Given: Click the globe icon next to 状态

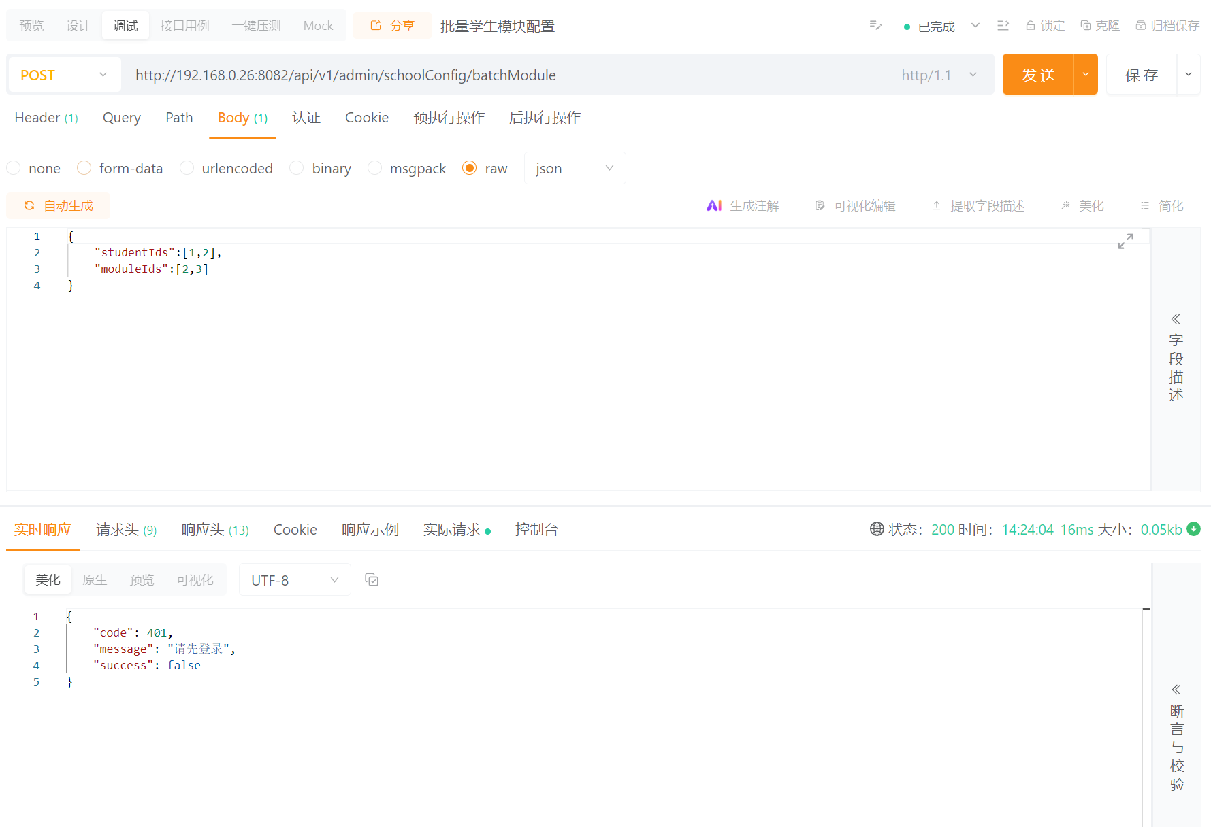Looking at the screenshot, I should tap(877, 529).
